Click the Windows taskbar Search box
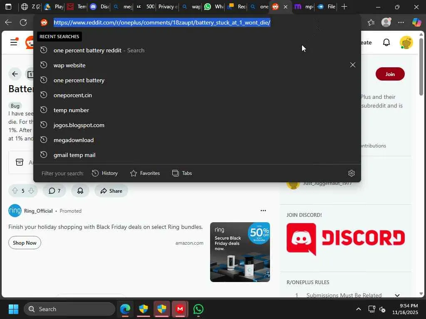The image size is (426, 319). pos(69,309)
